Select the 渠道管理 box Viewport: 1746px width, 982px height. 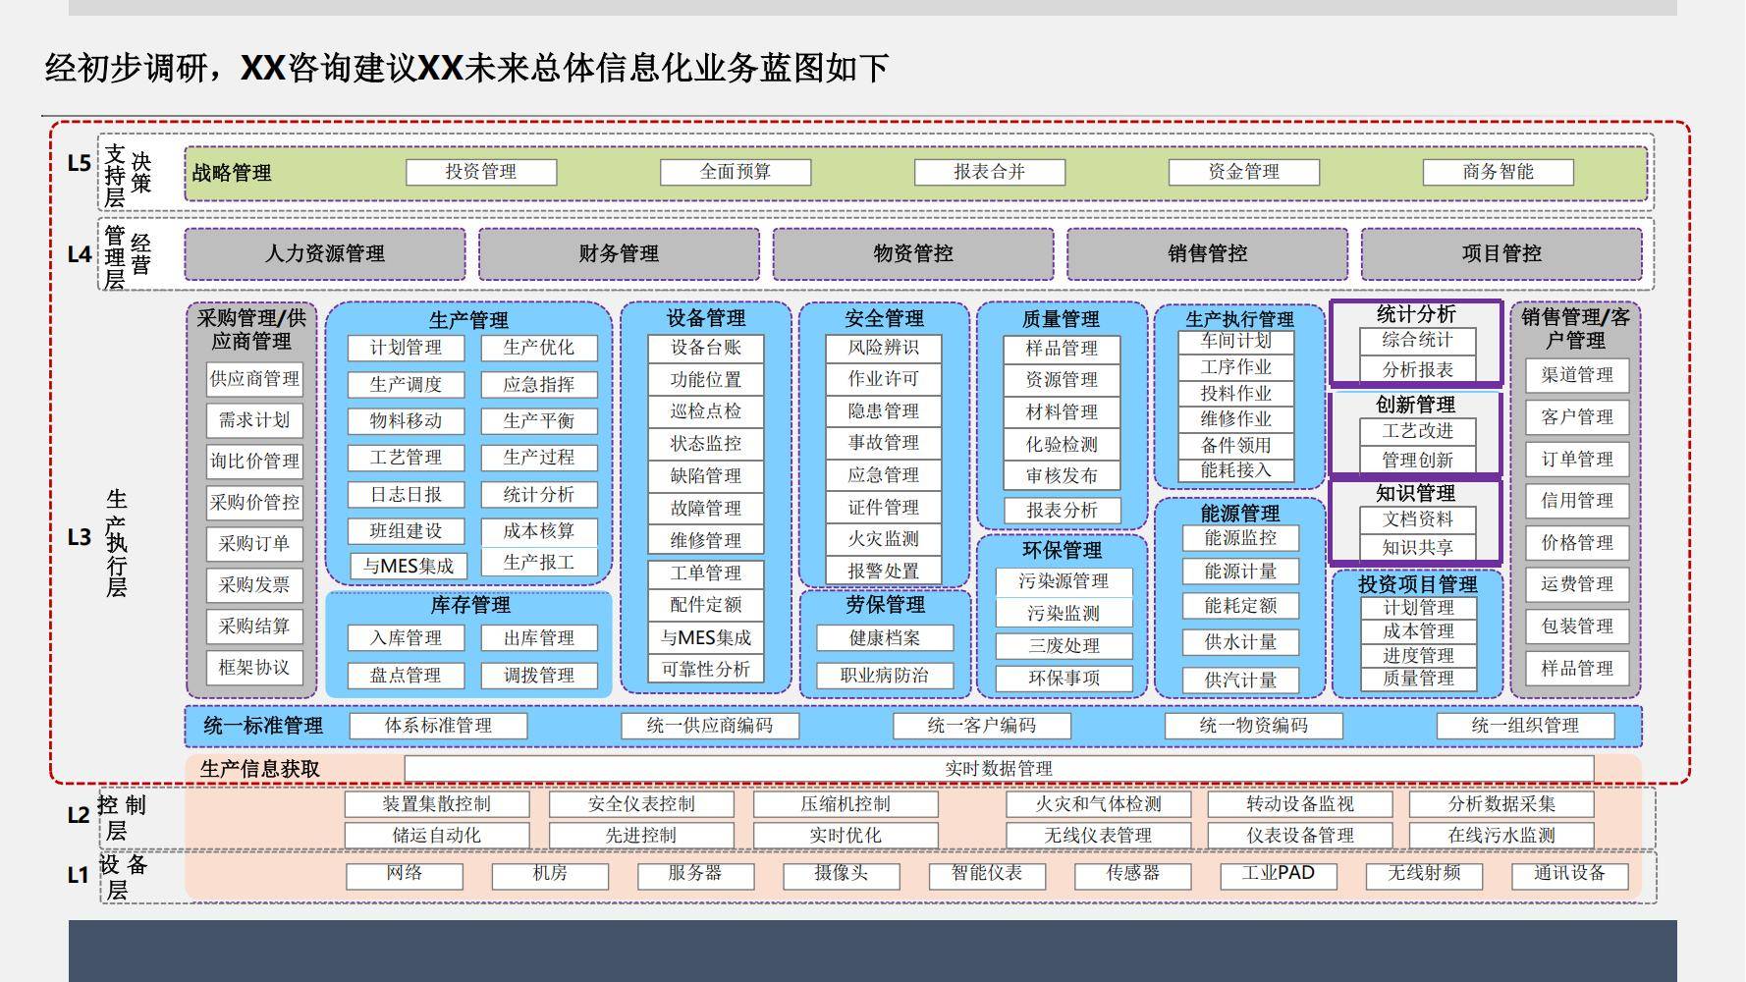coord(1577,375)
